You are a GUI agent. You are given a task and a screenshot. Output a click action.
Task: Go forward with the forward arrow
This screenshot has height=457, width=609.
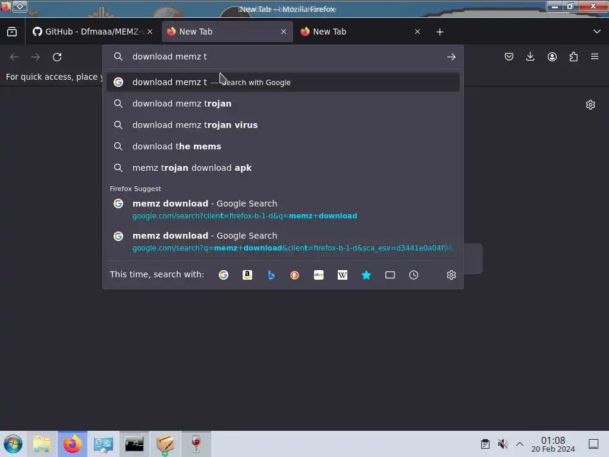click(35, 57)
